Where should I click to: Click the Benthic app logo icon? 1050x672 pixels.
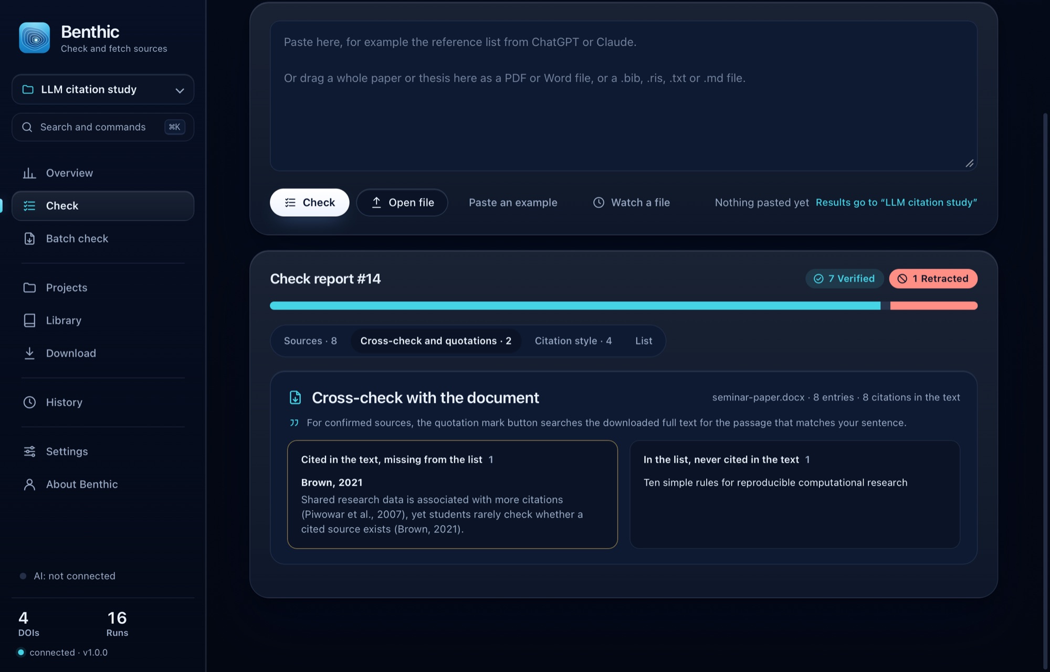coord(35,38)
